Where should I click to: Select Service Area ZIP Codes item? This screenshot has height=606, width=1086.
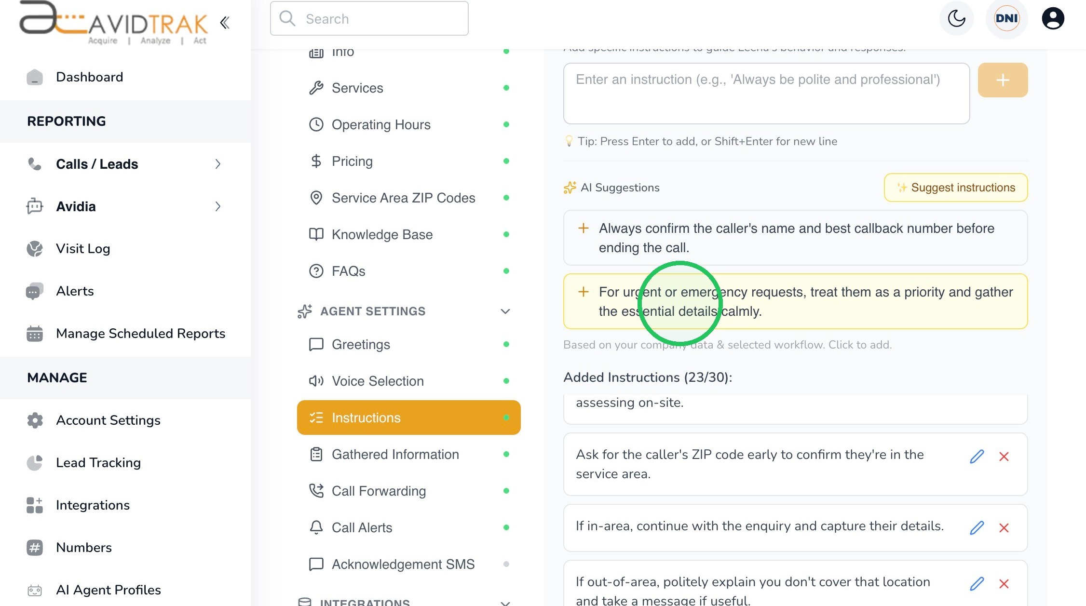tap(408, 198)
